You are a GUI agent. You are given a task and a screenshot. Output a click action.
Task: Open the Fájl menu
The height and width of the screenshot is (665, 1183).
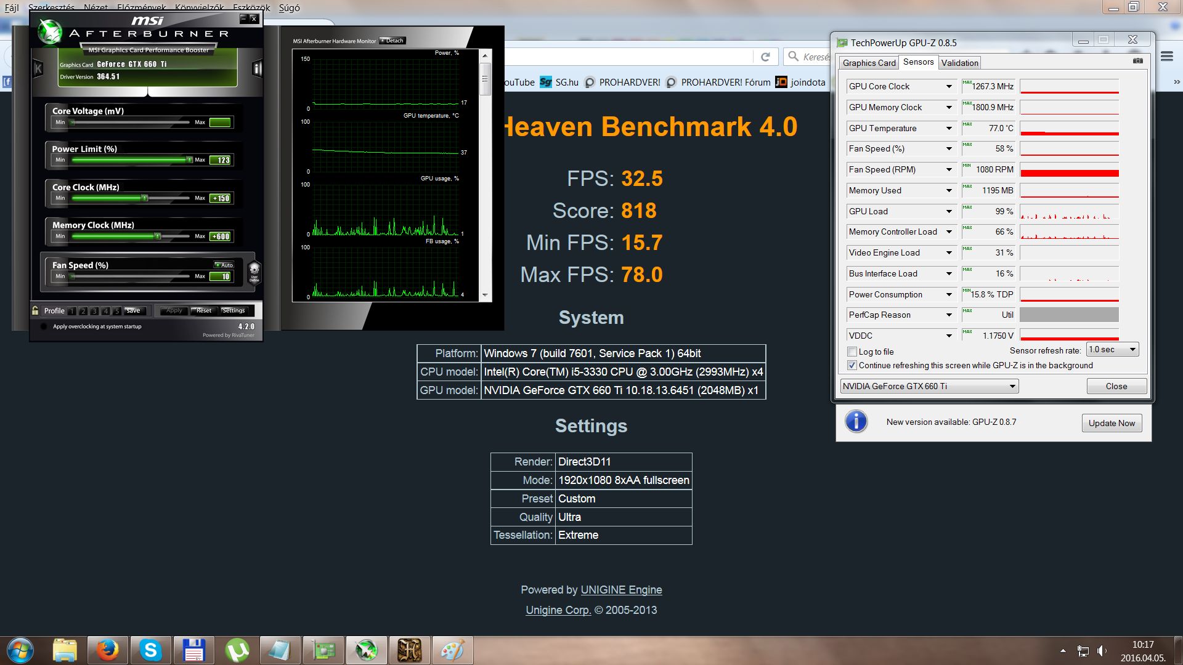click(x=12, y=8)
